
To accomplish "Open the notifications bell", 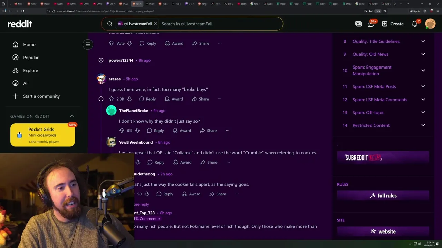I will 415,24.
